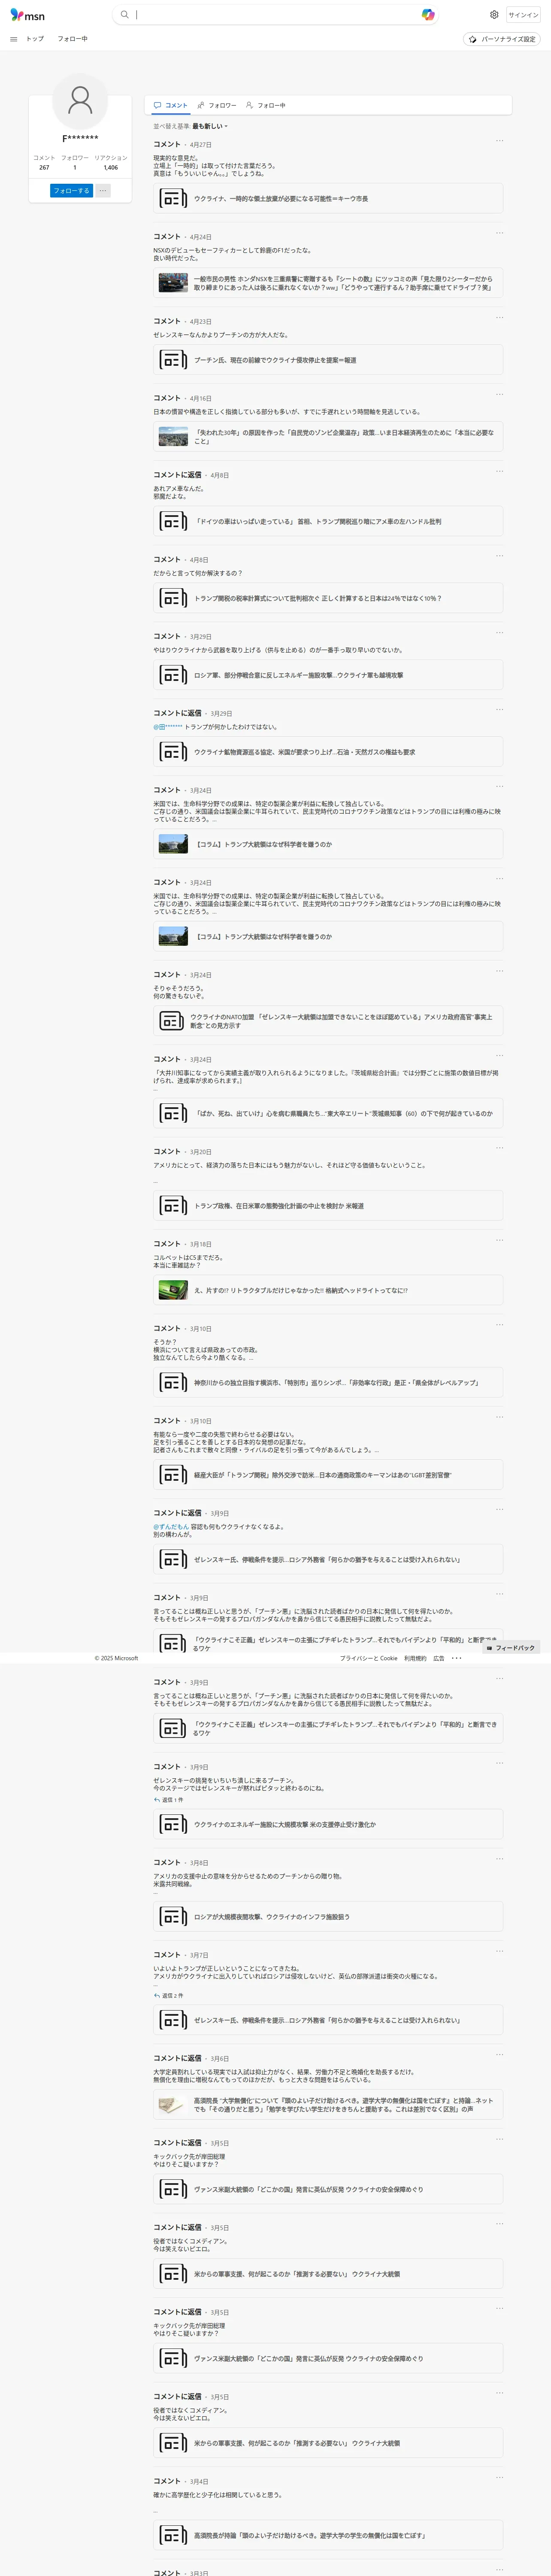
Task: Focus the msn search input field
Action: coord(275,15)
